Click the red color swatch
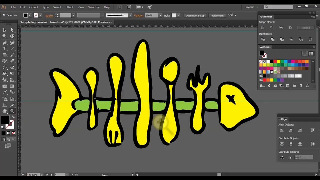Viewport: 320px width, 180px height. coord(275,61)
